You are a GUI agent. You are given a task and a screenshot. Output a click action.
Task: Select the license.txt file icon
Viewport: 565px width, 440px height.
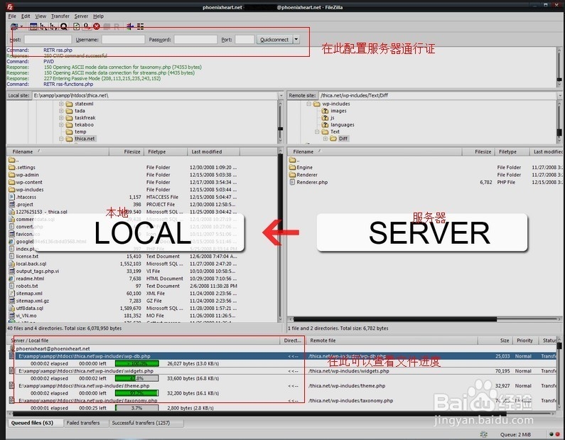click(11, 256)
